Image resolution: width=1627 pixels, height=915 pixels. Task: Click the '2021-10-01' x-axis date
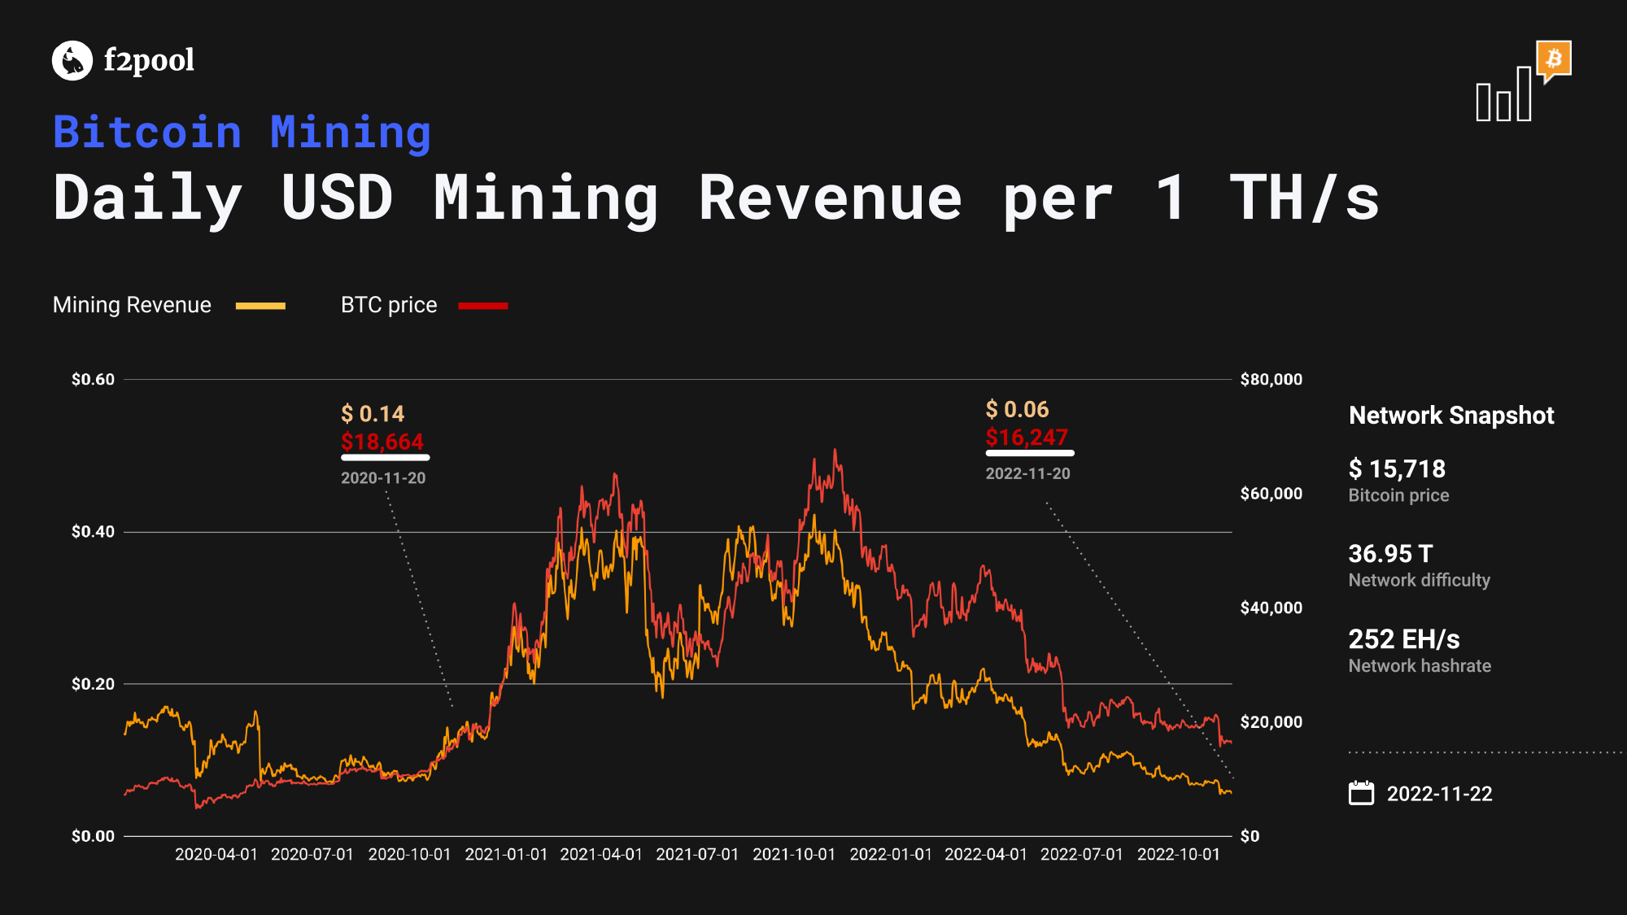pos(794,855)
